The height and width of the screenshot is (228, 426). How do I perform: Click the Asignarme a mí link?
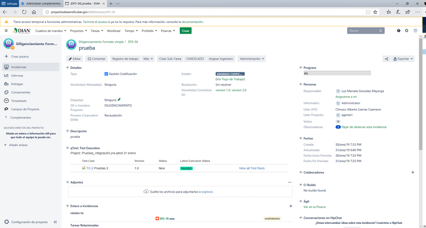(x=346, y=97)
